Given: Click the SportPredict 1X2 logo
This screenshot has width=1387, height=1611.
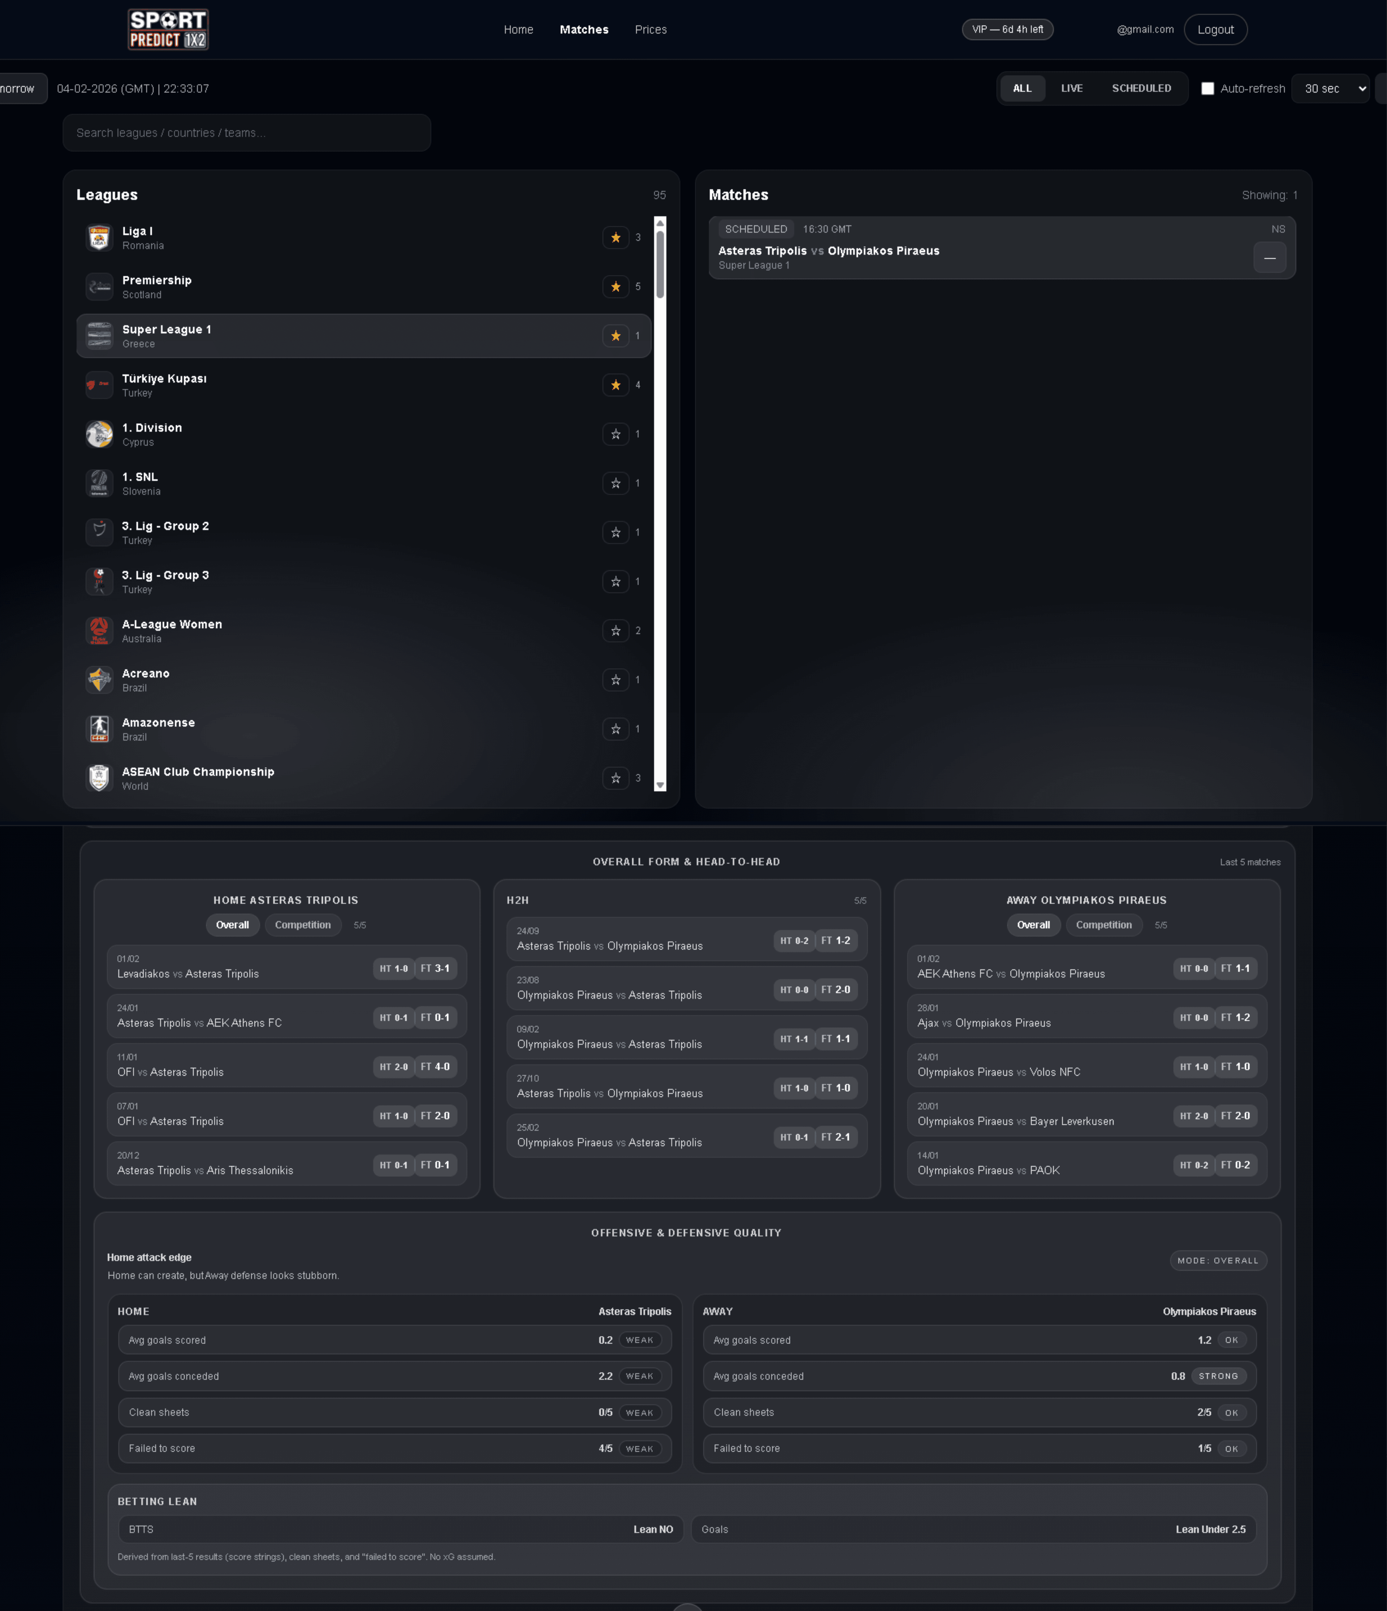Looking at the screenshot, I should pos(168,29).
